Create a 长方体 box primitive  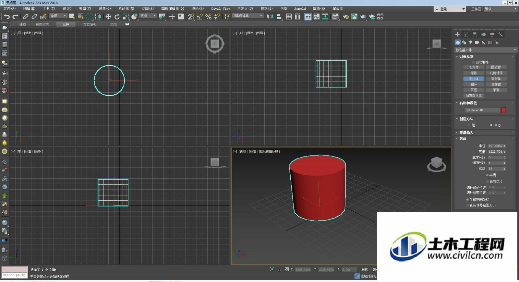point(474,67)
